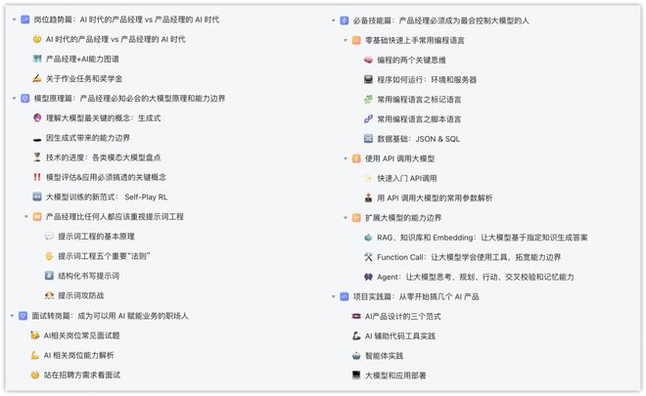
Task: Click the icon beside Agent：让大模型思考
Action: point(368,277)
